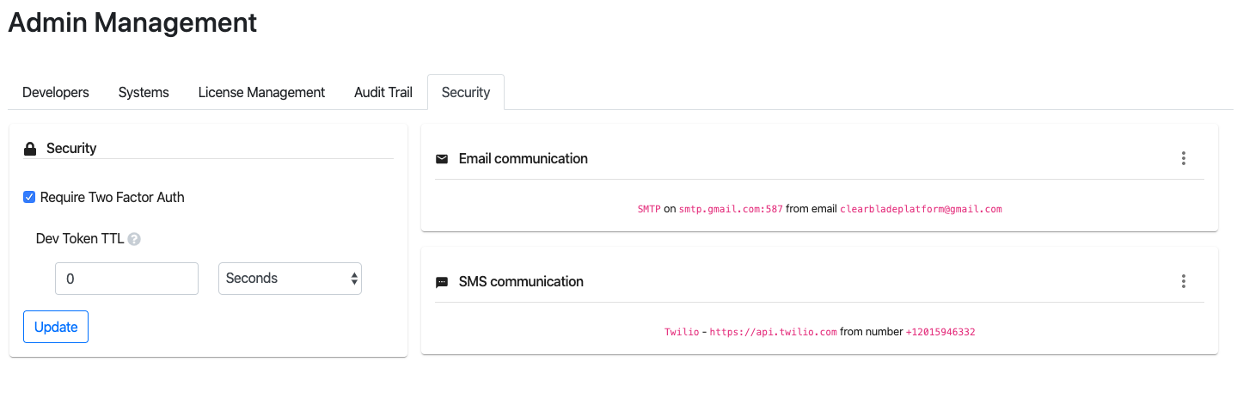Open SMS communication three-dot options menu
Image resolution: width=1237 pixels, height=405 pixels.
[x=1184, y=281]
